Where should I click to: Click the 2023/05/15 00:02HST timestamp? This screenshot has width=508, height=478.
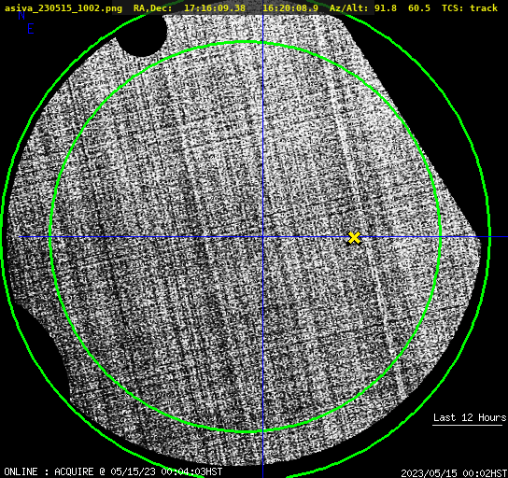454,473
